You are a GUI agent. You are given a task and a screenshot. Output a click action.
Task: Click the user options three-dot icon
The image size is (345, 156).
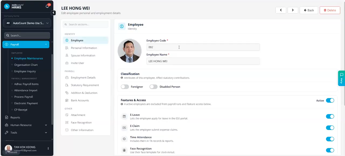tap(48, 149)
